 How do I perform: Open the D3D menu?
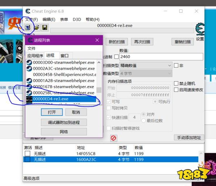click(x=77, y=20)
